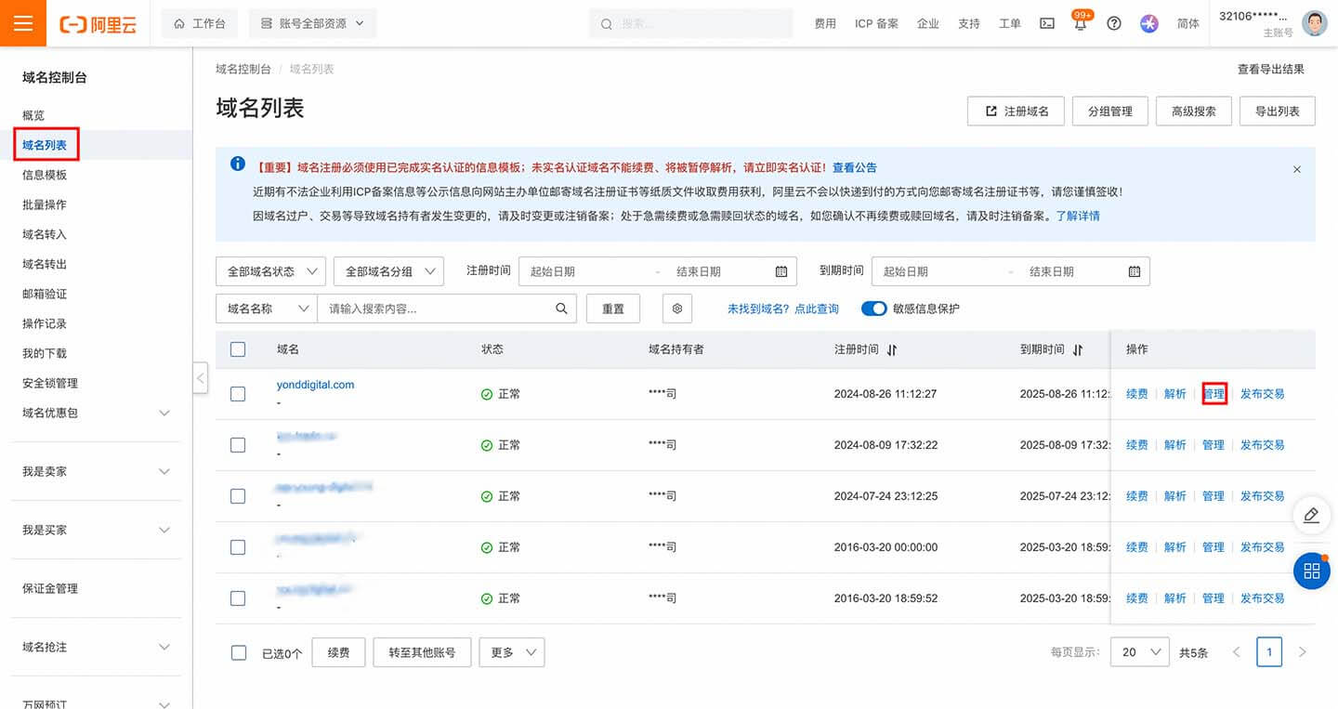Click the top search box
This screenshot has height=709, width=1338.
690,24
